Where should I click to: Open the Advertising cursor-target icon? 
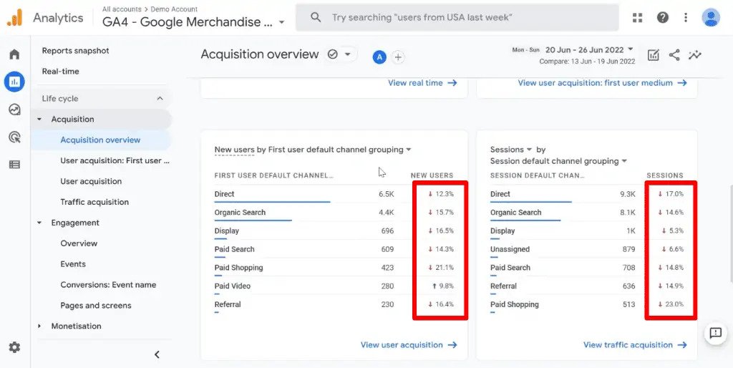tap(14, 137)
